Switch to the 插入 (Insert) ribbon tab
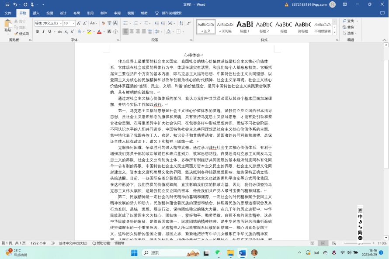389x259 pixels. point(36,13)
